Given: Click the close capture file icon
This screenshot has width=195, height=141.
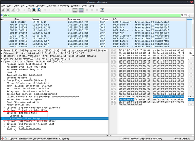Looking at the screenshot, I should 34,10.
